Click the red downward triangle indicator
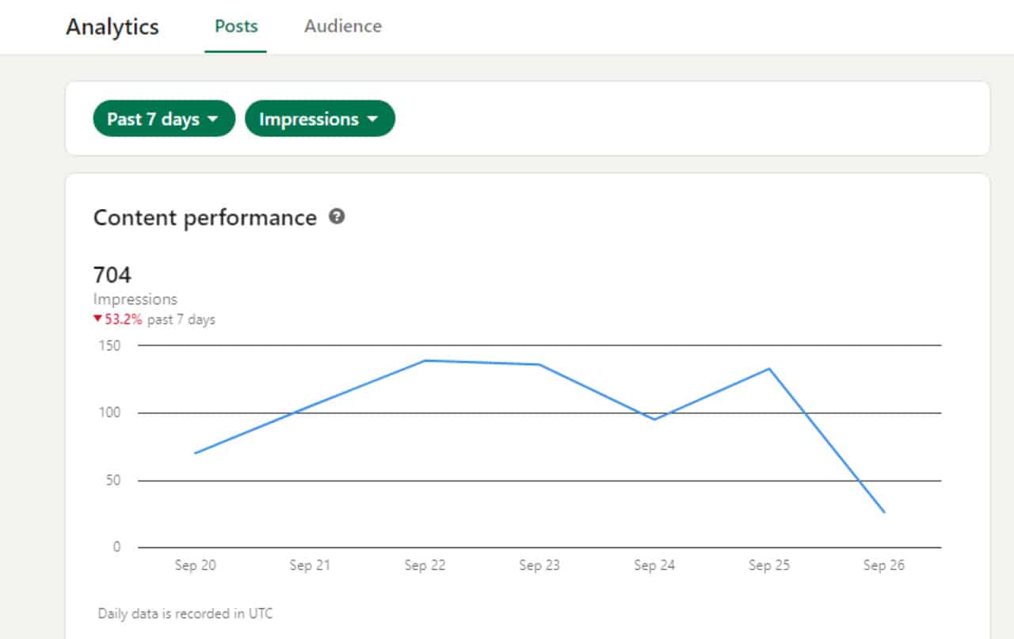 [x=97, y=319]
